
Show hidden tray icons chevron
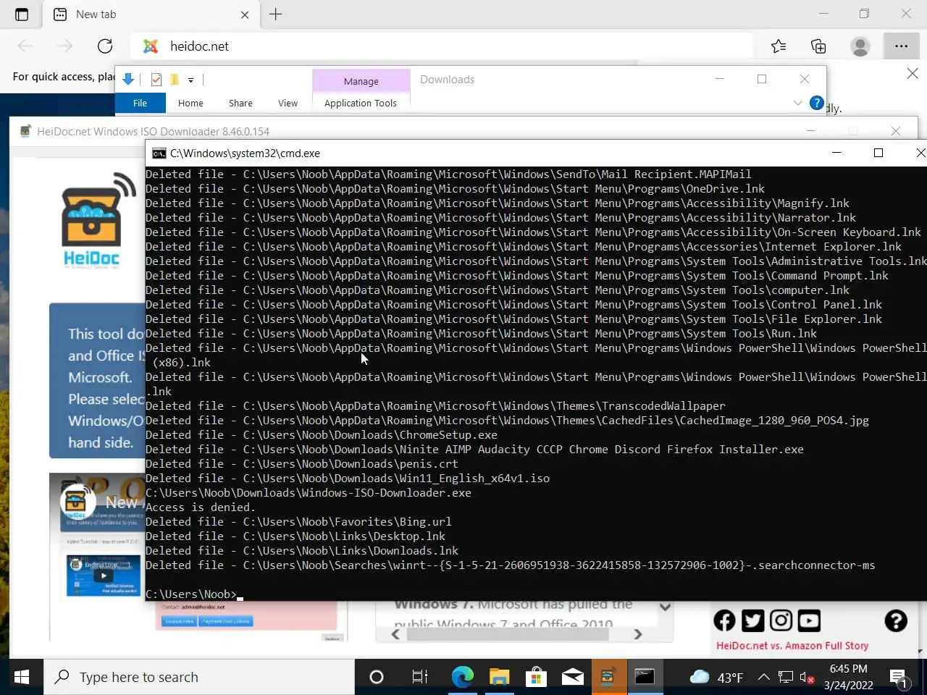(x=764, y=678)
